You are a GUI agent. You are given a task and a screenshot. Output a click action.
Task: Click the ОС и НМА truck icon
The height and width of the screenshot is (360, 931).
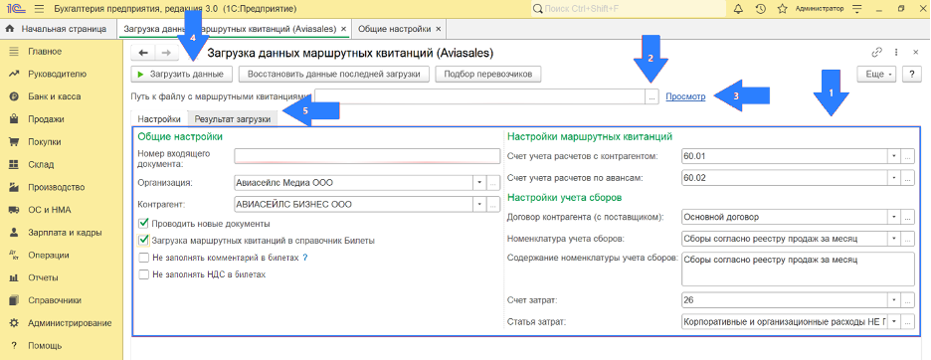(14, 210)
